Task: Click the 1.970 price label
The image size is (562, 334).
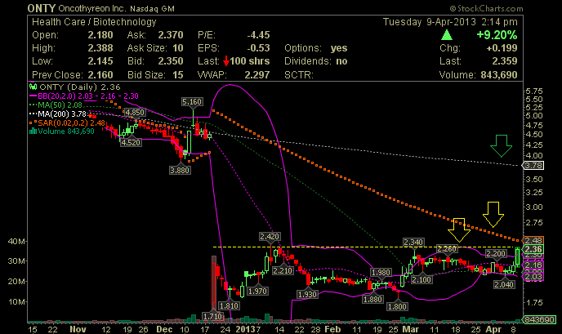Action: [x=257, y=291]
